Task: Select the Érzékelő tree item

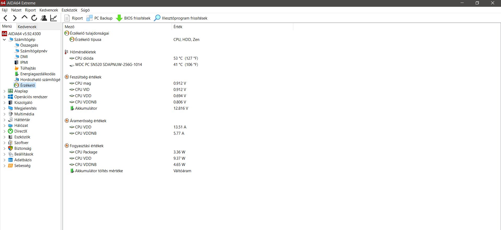Action: [28, 85]
